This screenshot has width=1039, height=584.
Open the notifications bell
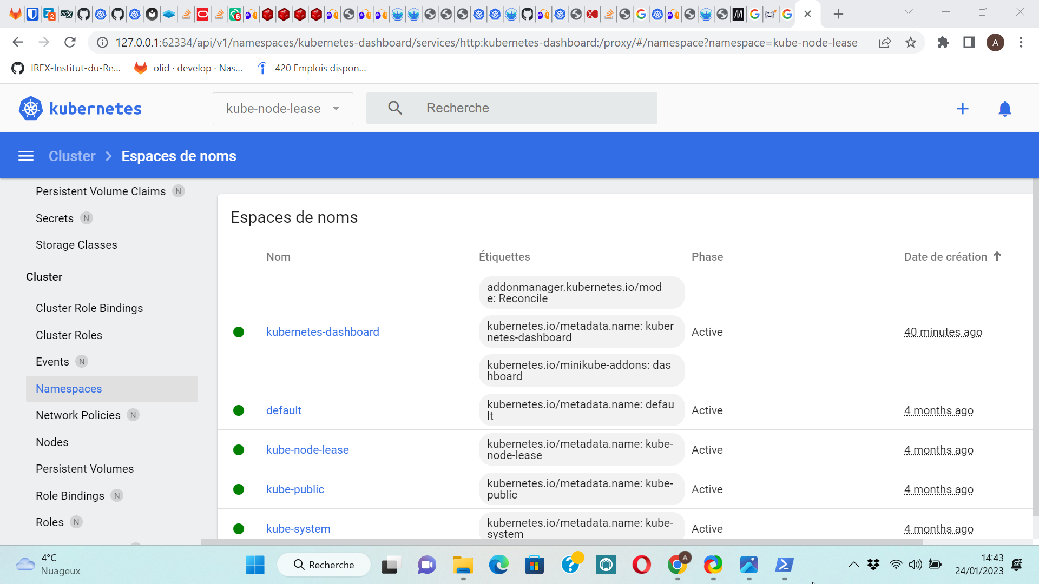click(x=1005, y=109)
